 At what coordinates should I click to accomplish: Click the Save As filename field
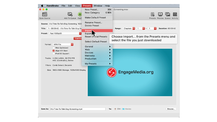78,109
